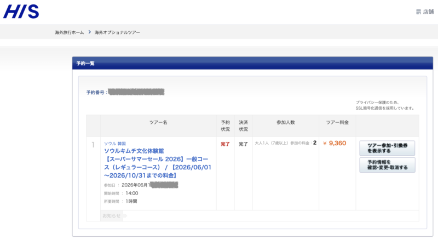Click 予約情報を確認・変更・取消する button
This screenshot has height=239, width=438.
click(387, 165)
